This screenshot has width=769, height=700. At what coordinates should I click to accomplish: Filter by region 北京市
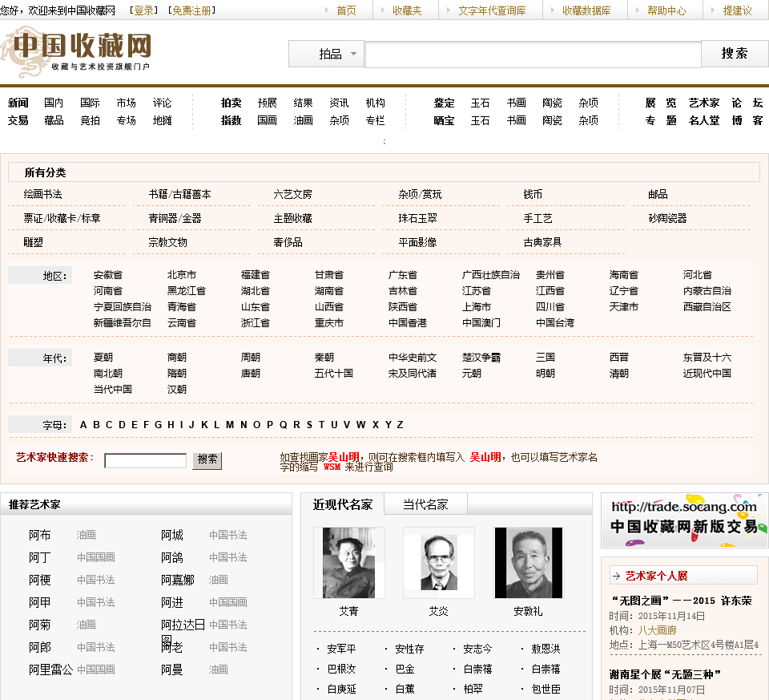pos(182,275)
